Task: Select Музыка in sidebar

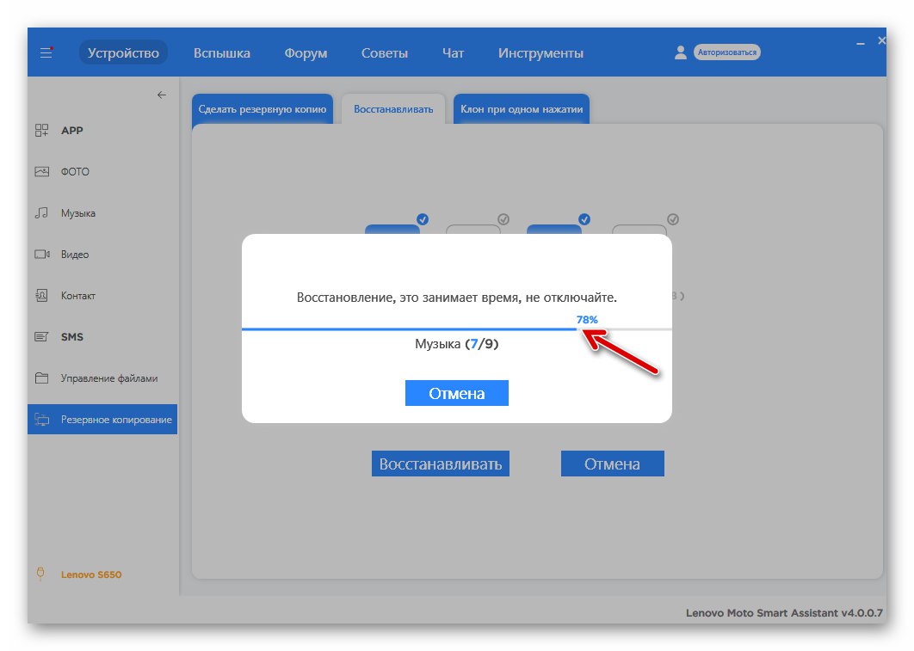Action: [78, 213]
